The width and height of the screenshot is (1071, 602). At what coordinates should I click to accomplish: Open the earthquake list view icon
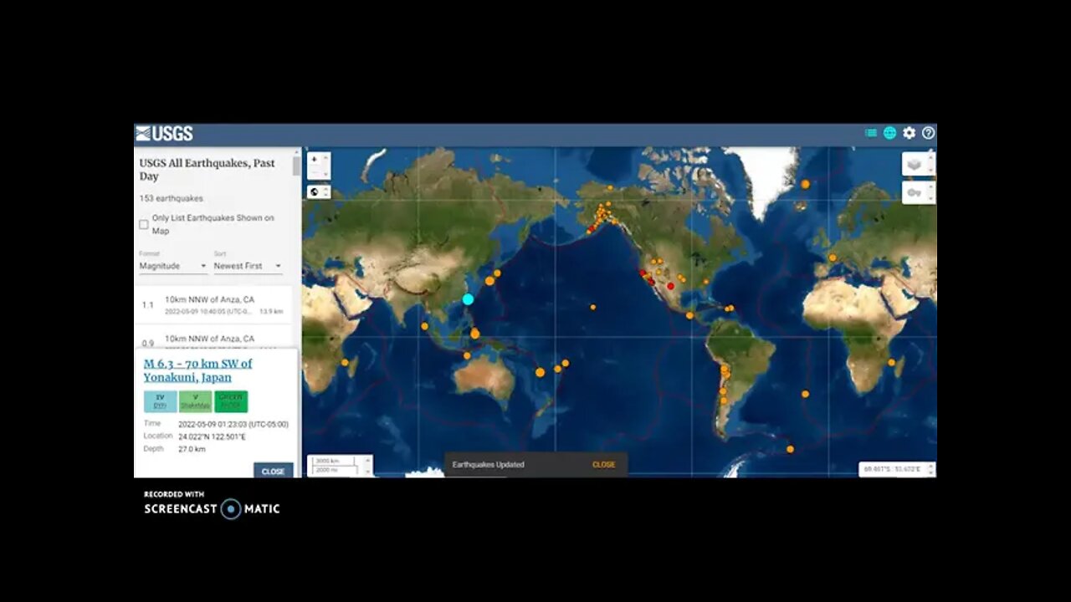tap(871, 133)
